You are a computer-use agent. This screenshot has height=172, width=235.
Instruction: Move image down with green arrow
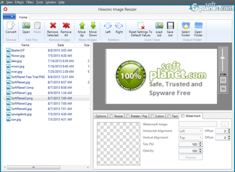pos(93,25)
